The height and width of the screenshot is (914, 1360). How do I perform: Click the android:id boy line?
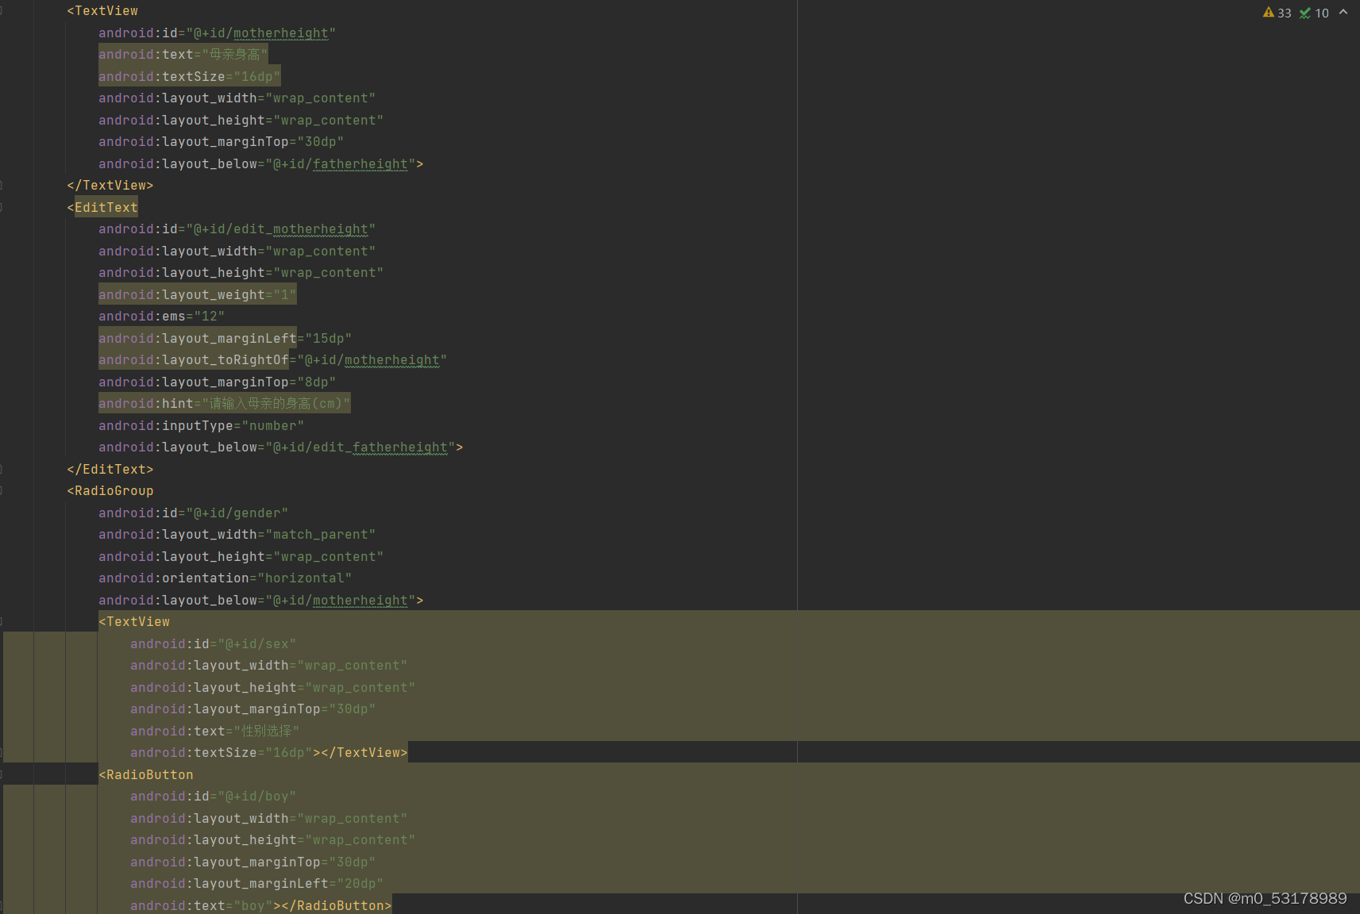pos(213,796)
